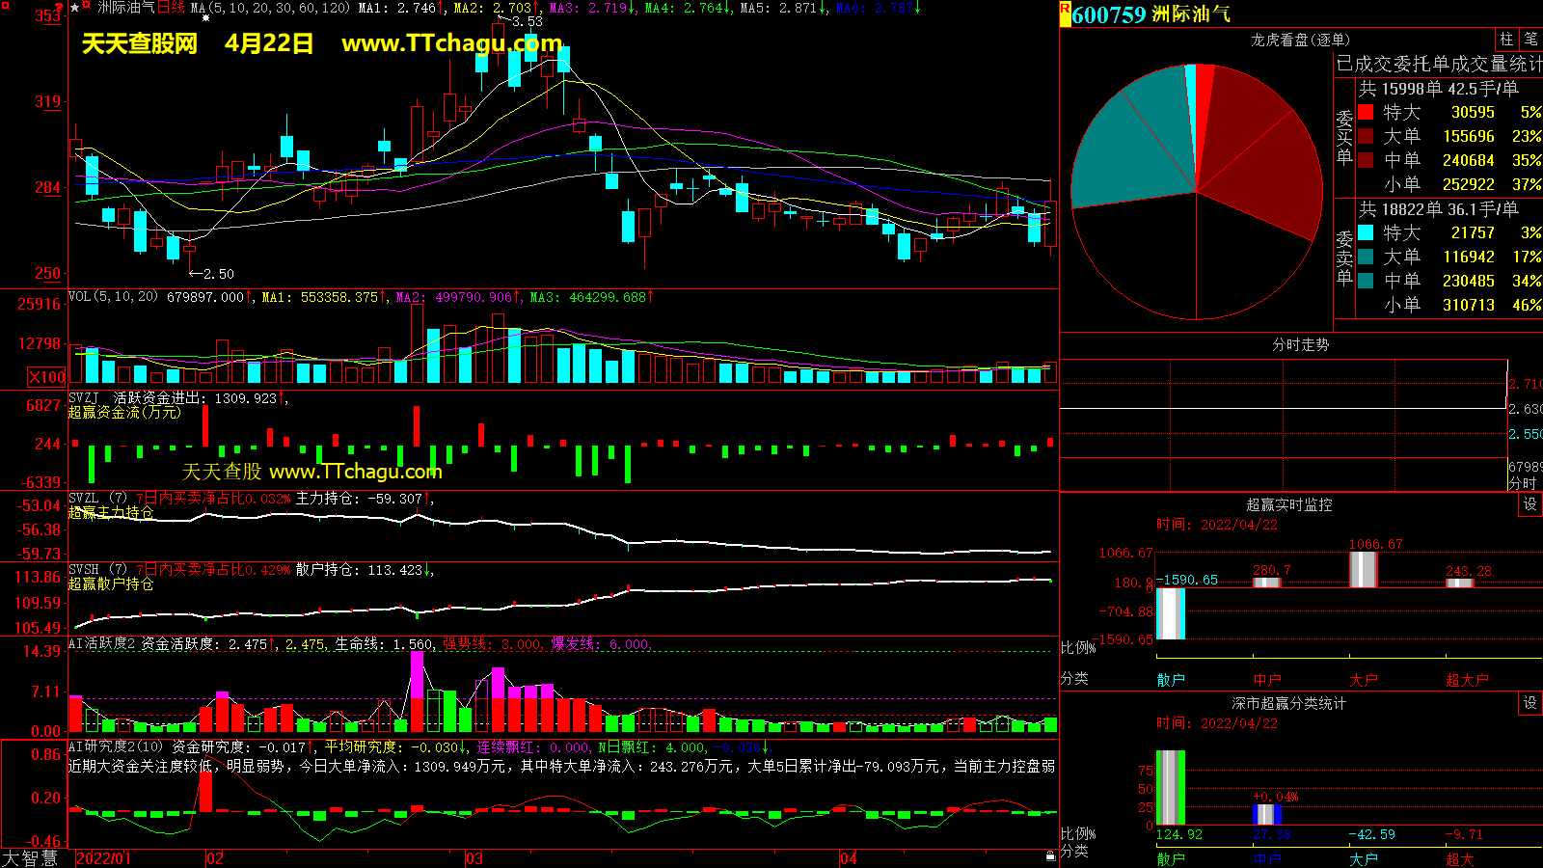Switch order view to 笔 tick mode
Screen dimensions: 1543x868
coord(1530,40)
